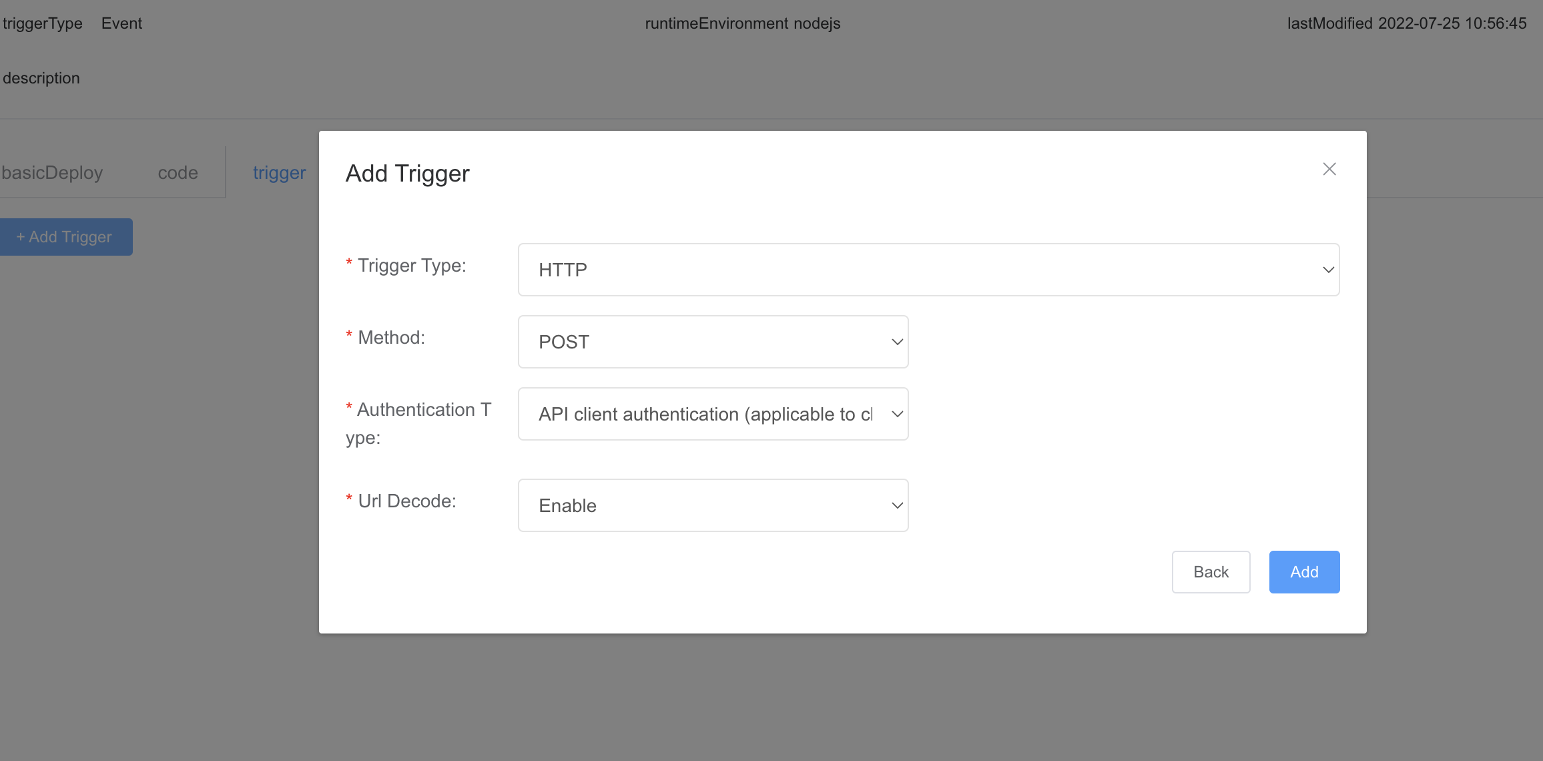1543x761 pixels.
Task: Click the triggerType label text
Action: tap(43, 23)
